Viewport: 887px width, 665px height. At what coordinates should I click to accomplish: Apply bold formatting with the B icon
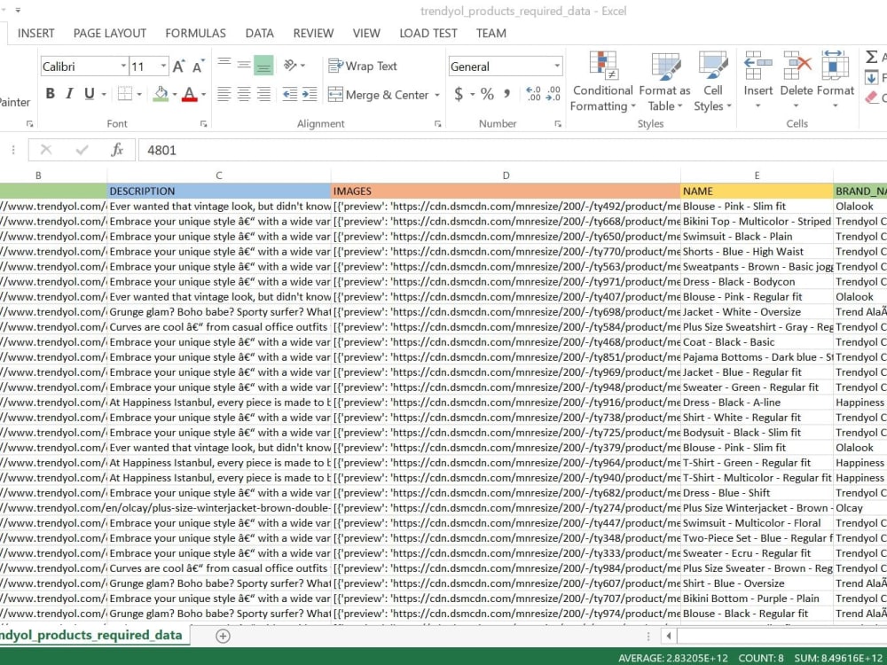(51, 93)
